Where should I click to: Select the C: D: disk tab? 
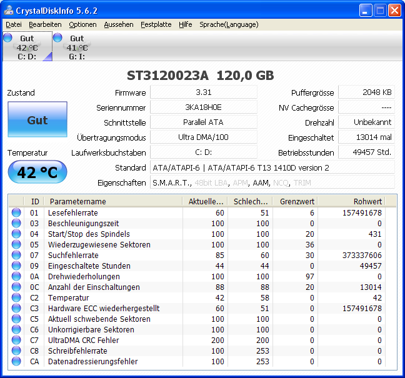point(27,46)
